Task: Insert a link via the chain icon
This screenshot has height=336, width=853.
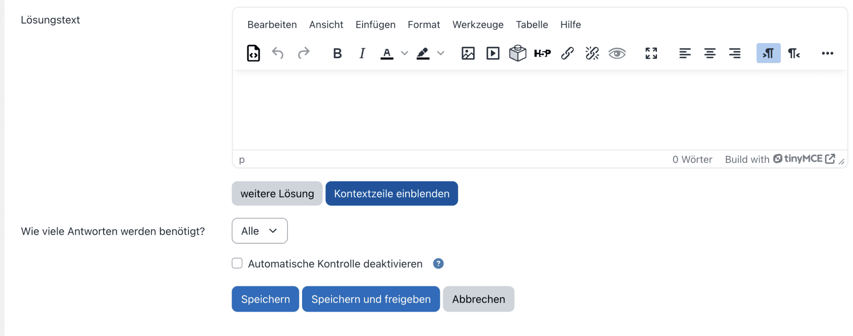Action: (x=567, y=53)
